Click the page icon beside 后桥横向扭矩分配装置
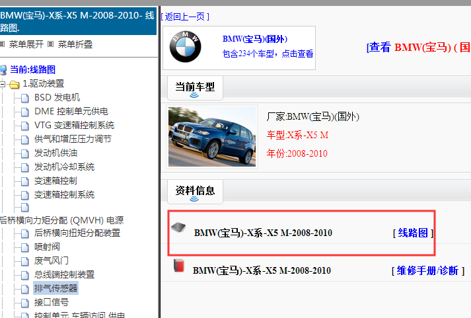This screenshot has width=471, height=318. coord(25,233)
